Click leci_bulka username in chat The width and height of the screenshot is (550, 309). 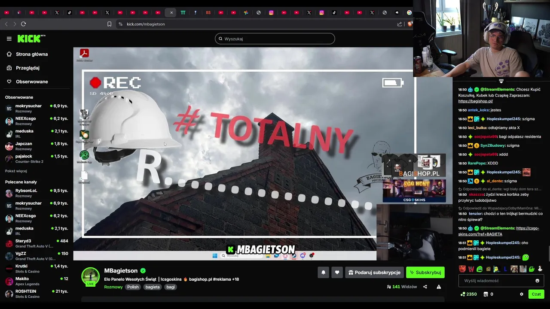[478, 128]
